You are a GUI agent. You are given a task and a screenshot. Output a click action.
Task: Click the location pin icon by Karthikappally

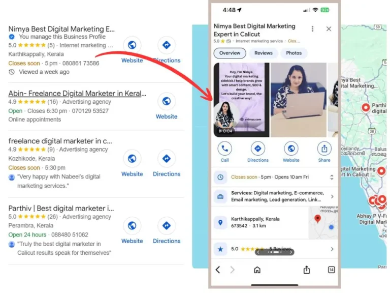point(220,222)
